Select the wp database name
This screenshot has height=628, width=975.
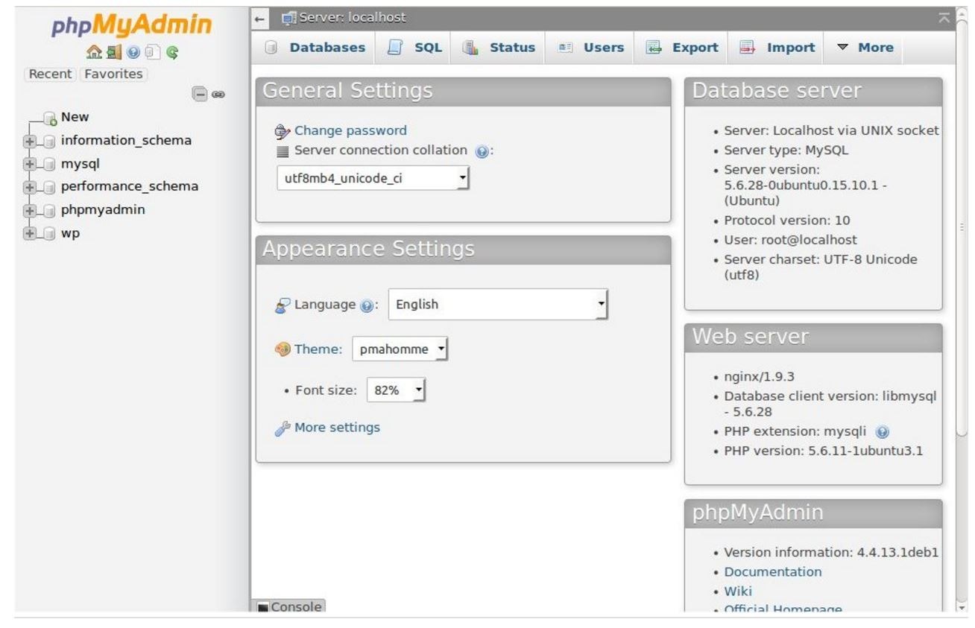pyautogui.click(x=71, y=232)
